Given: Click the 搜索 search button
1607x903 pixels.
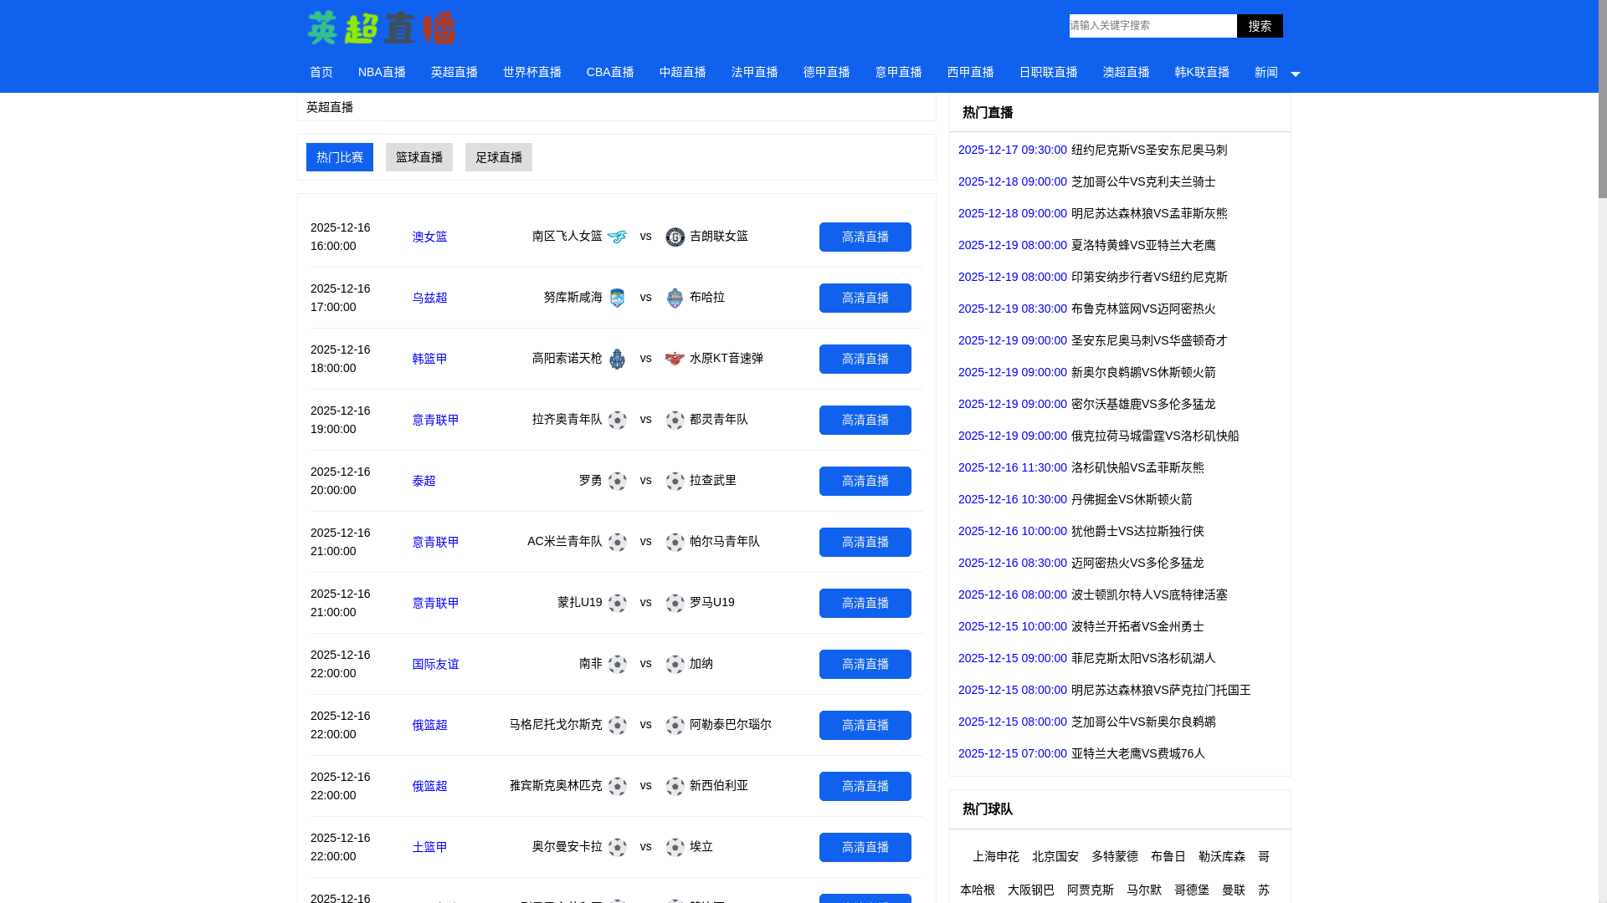Looking at the screenshot, I should coord(1260,26).
